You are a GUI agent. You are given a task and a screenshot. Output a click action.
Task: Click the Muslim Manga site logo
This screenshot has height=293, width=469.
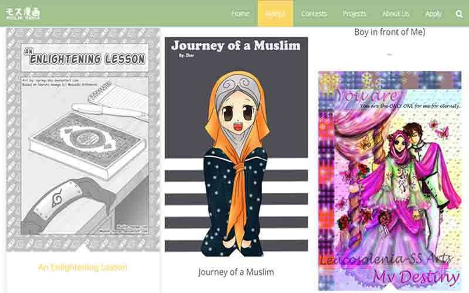[23, 13]
